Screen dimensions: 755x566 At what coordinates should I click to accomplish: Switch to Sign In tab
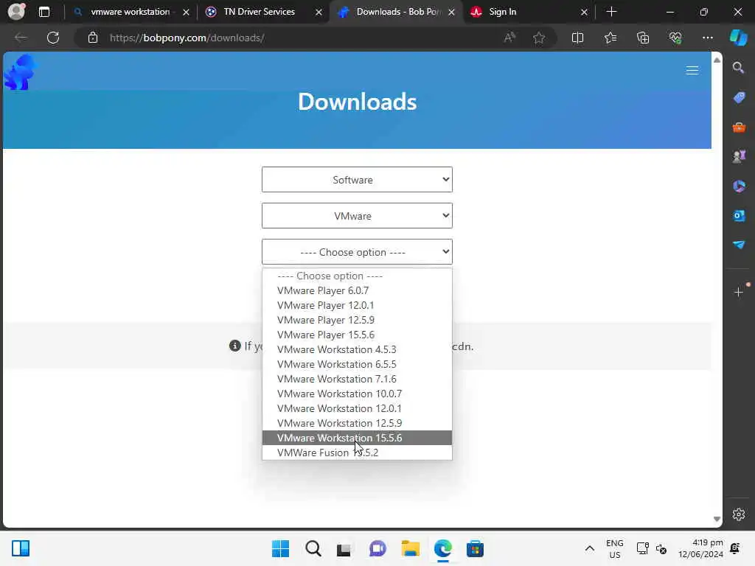[x=529, y=12]
